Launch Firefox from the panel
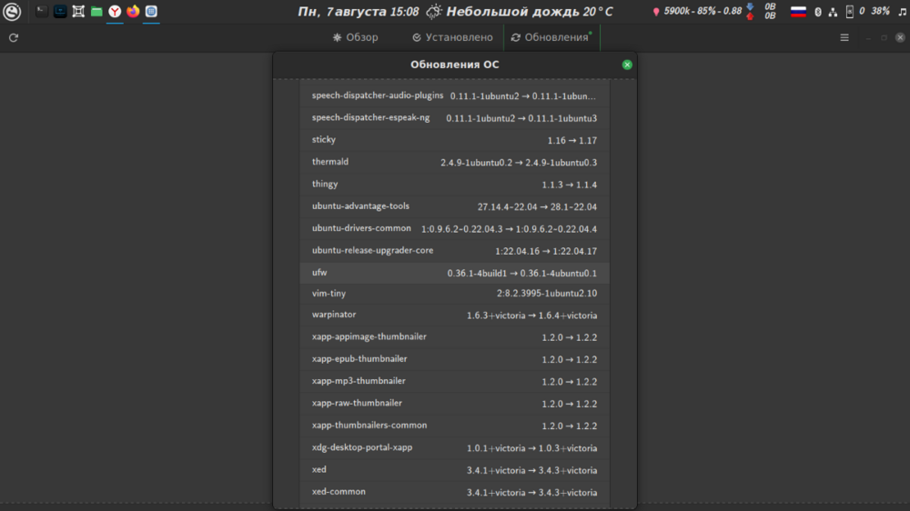910x511 pixels. (x=133, y=11)
